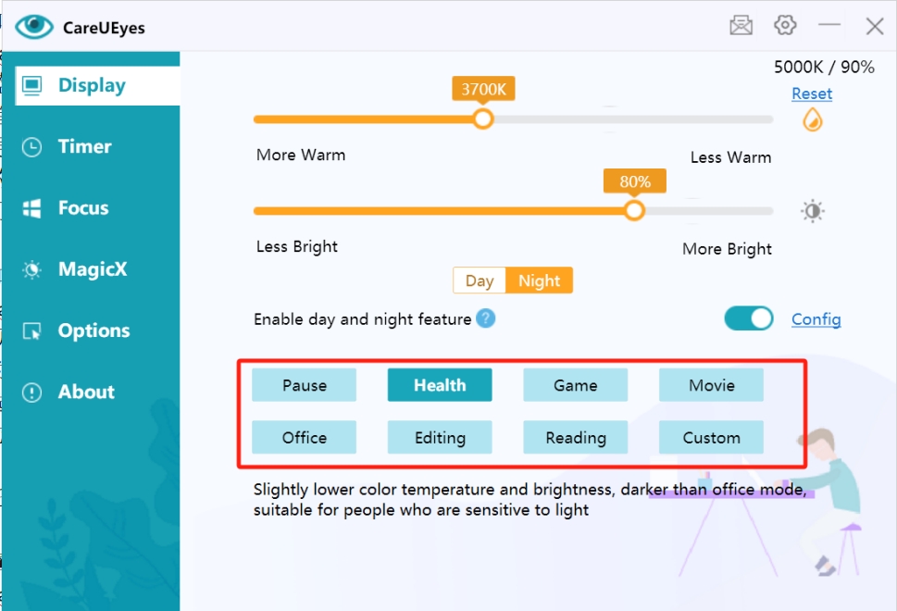Click the Reset link

tap(812, 94)
